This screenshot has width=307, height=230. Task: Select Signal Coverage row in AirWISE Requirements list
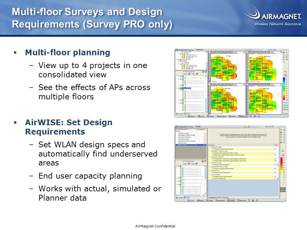tap(191, 133)
